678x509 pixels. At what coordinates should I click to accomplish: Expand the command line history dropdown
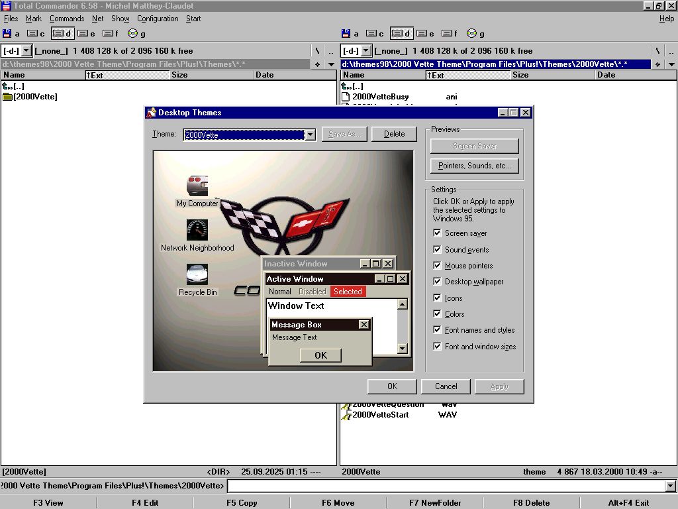coord(671,486)
